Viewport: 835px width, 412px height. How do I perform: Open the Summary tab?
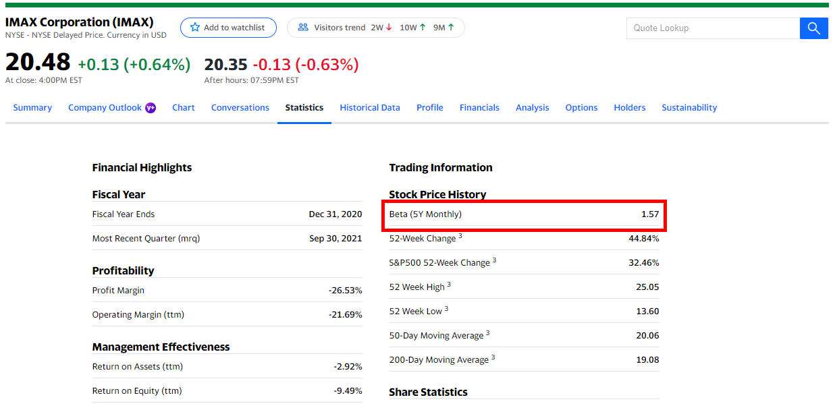32,108
